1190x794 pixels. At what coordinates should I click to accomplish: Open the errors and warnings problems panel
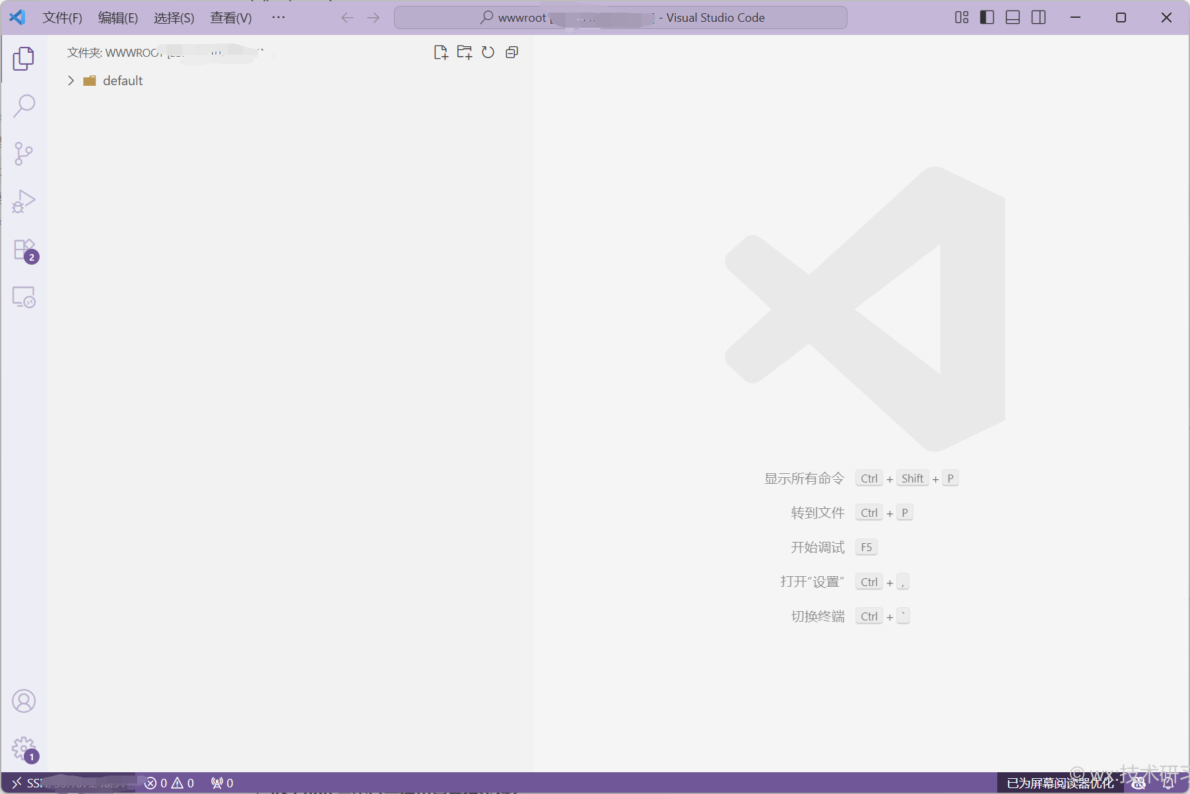pyautogui.click(x=170, y=783)
